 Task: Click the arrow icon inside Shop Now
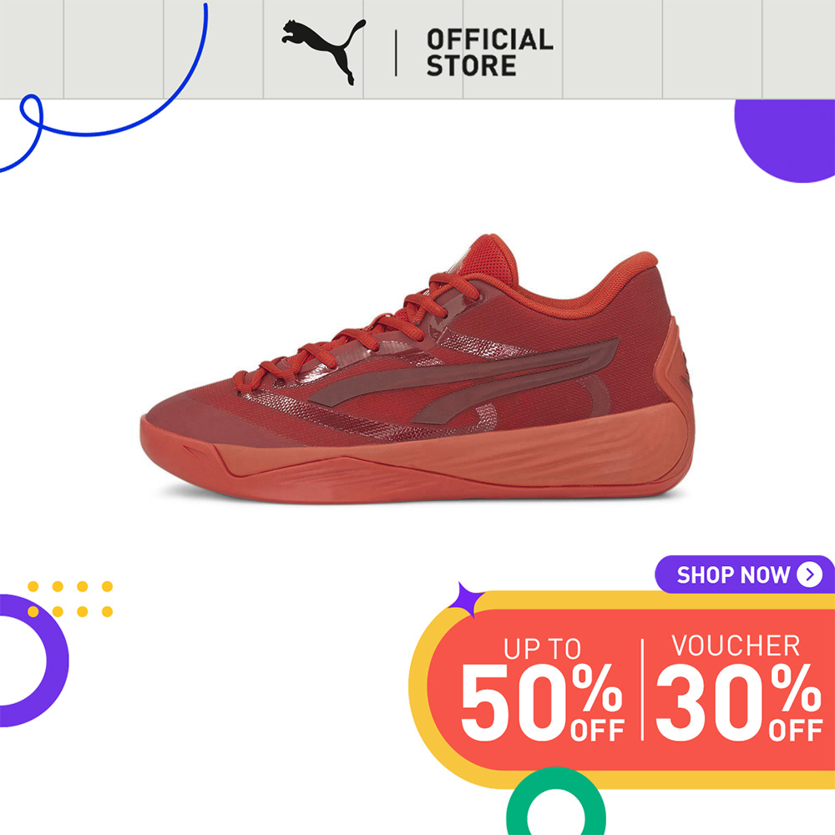coord(809,574)
